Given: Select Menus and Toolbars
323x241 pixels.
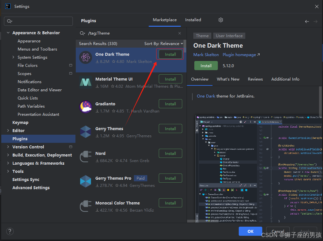Looking at the screenshot, I should 37,49.
